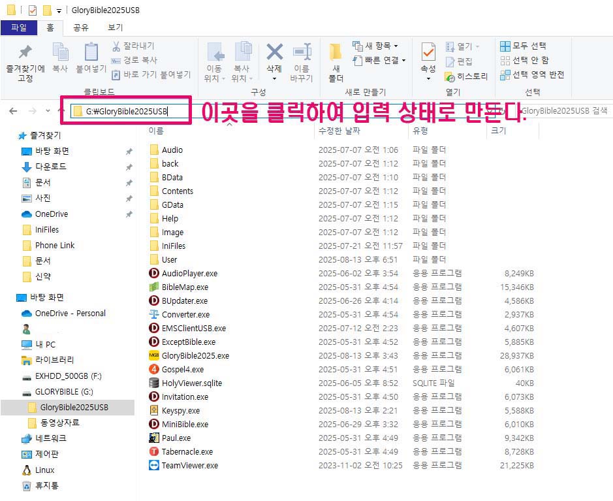Open Linux in navigation pane

44,470
